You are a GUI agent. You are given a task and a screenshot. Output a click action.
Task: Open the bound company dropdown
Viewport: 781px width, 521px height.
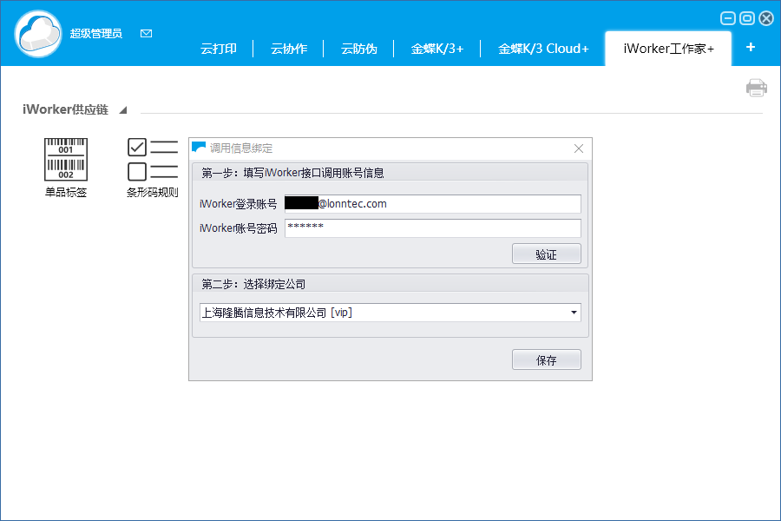(x=574, y=313)
